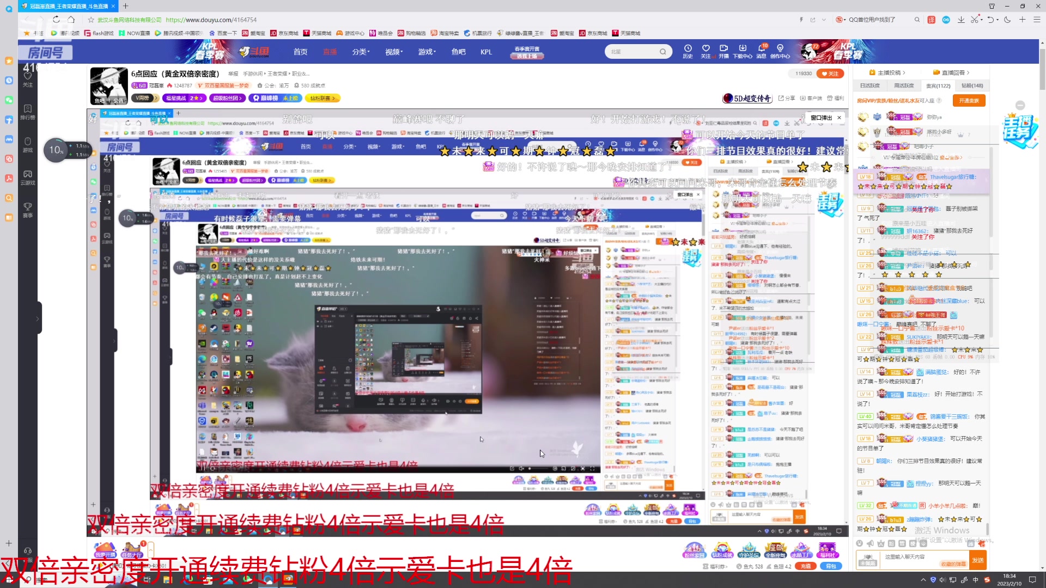Click the browser Refresh button
This screenshot has height=588, width=1046.
tap(56, 20)
